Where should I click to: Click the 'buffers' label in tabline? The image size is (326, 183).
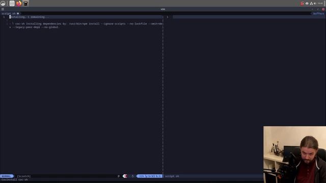pyautogui.click(x=318, y=14)
